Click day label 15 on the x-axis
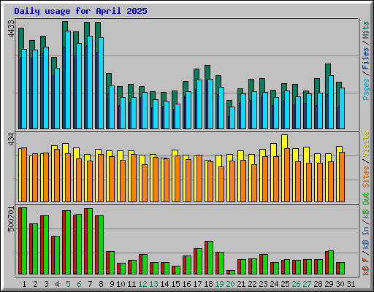374x292 pixels. pyautogui.click(x=175, y=284)
